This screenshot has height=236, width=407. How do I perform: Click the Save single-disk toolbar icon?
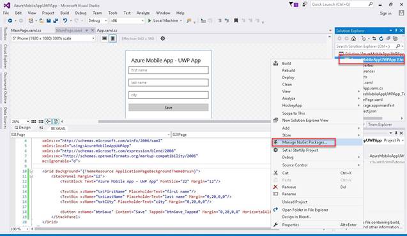coord(49,20)
